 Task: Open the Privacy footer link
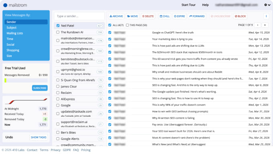55,150
